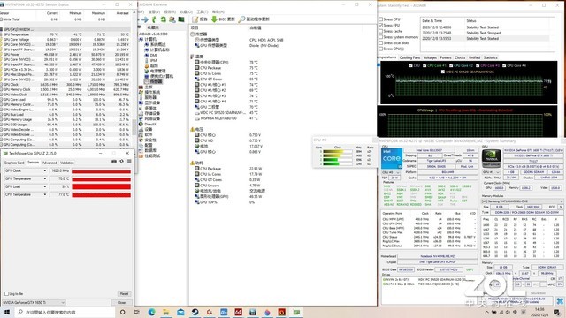Screen dimensions: 566x318
Task: Open the CPU #0 selector in HWiNFO summary
Action: click(390, 172)
